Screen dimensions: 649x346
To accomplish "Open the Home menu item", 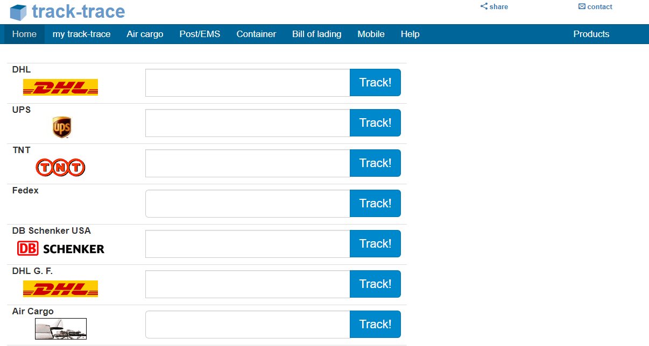I will pos(24,34).
